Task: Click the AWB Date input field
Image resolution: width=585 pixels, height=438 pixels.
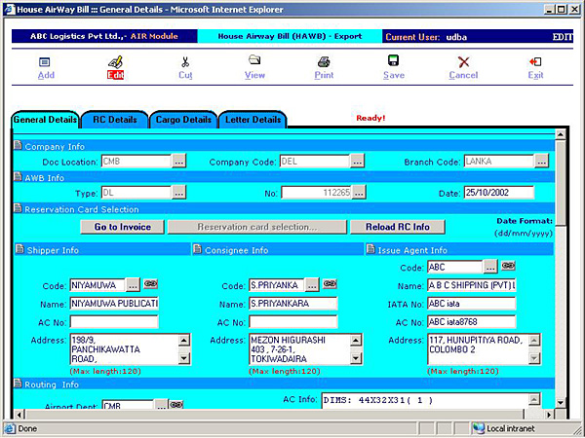Action: [x=498, y=193]
